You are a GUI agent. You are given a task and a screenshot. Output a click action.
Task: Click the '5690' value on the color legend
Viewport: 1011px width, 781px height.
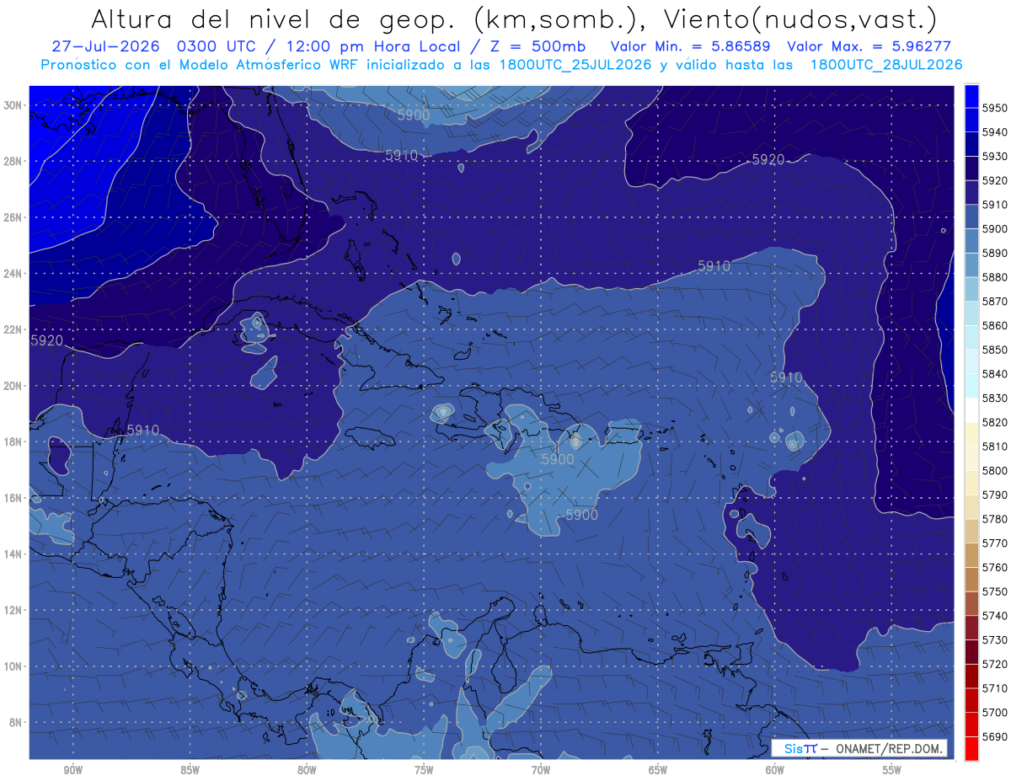pos(995,736)
